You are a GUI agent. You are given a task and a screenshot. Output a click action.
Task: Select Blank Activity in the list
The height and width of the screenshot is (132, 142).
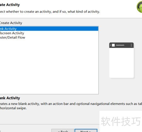click(x=49, y=29)
